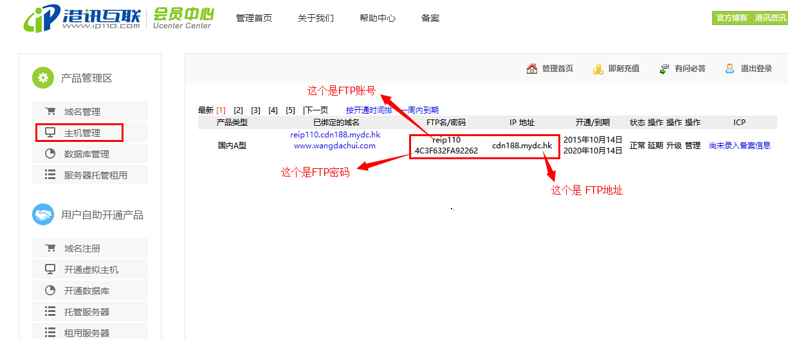Click 升级 for the 国内A型 host
Image resolution: width=788 pixels, height=339 pixels.
click(674, 146)
